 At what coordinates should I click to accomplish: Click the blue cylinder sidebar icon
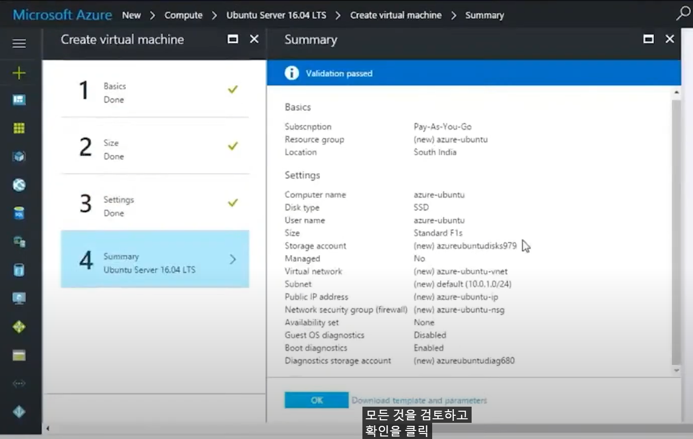pyautogui.click(x=19, y=270)
